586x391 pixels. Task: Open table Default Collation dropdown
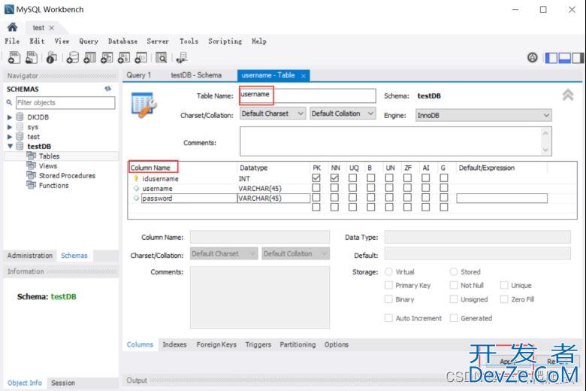[343, 114]
